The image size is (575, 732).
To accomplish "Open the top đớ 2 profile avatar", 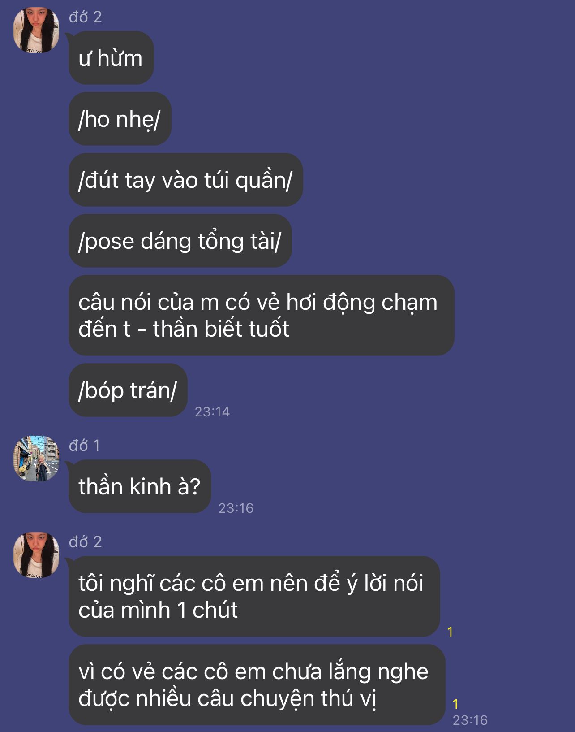I will 36,30.
